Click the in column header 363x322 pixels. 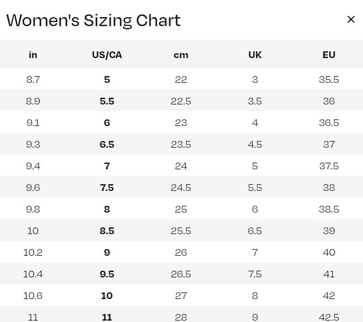(x=33, y=55)
